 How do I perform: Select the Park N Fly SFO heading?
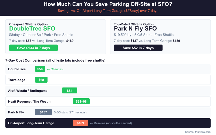[135, 29]
